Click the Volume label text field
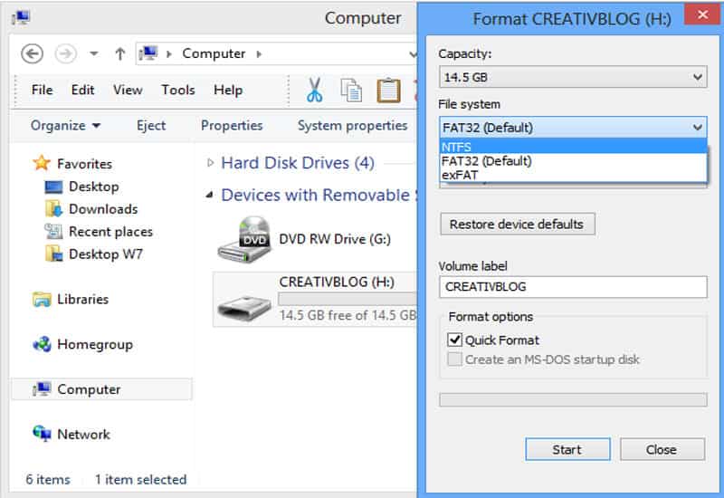Image resolution: width=724 pixels, height=498 pixels. point(572,287)
